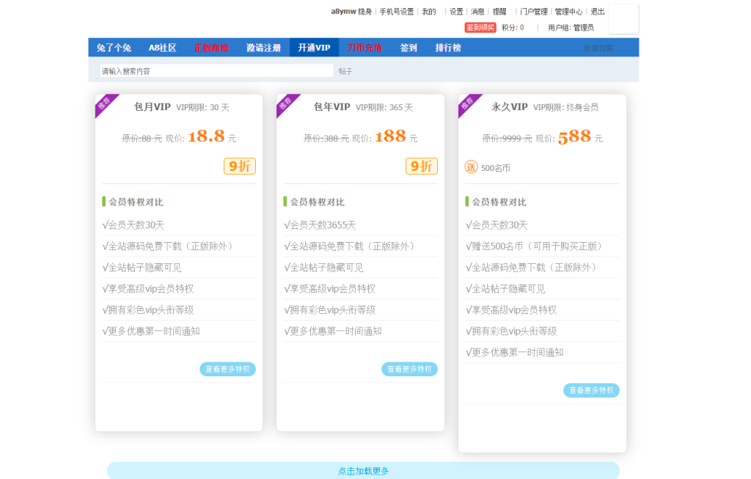The image size is (751, 479).
Task: Click the 点击加载更多 load more bar
Action: (364, 470)
